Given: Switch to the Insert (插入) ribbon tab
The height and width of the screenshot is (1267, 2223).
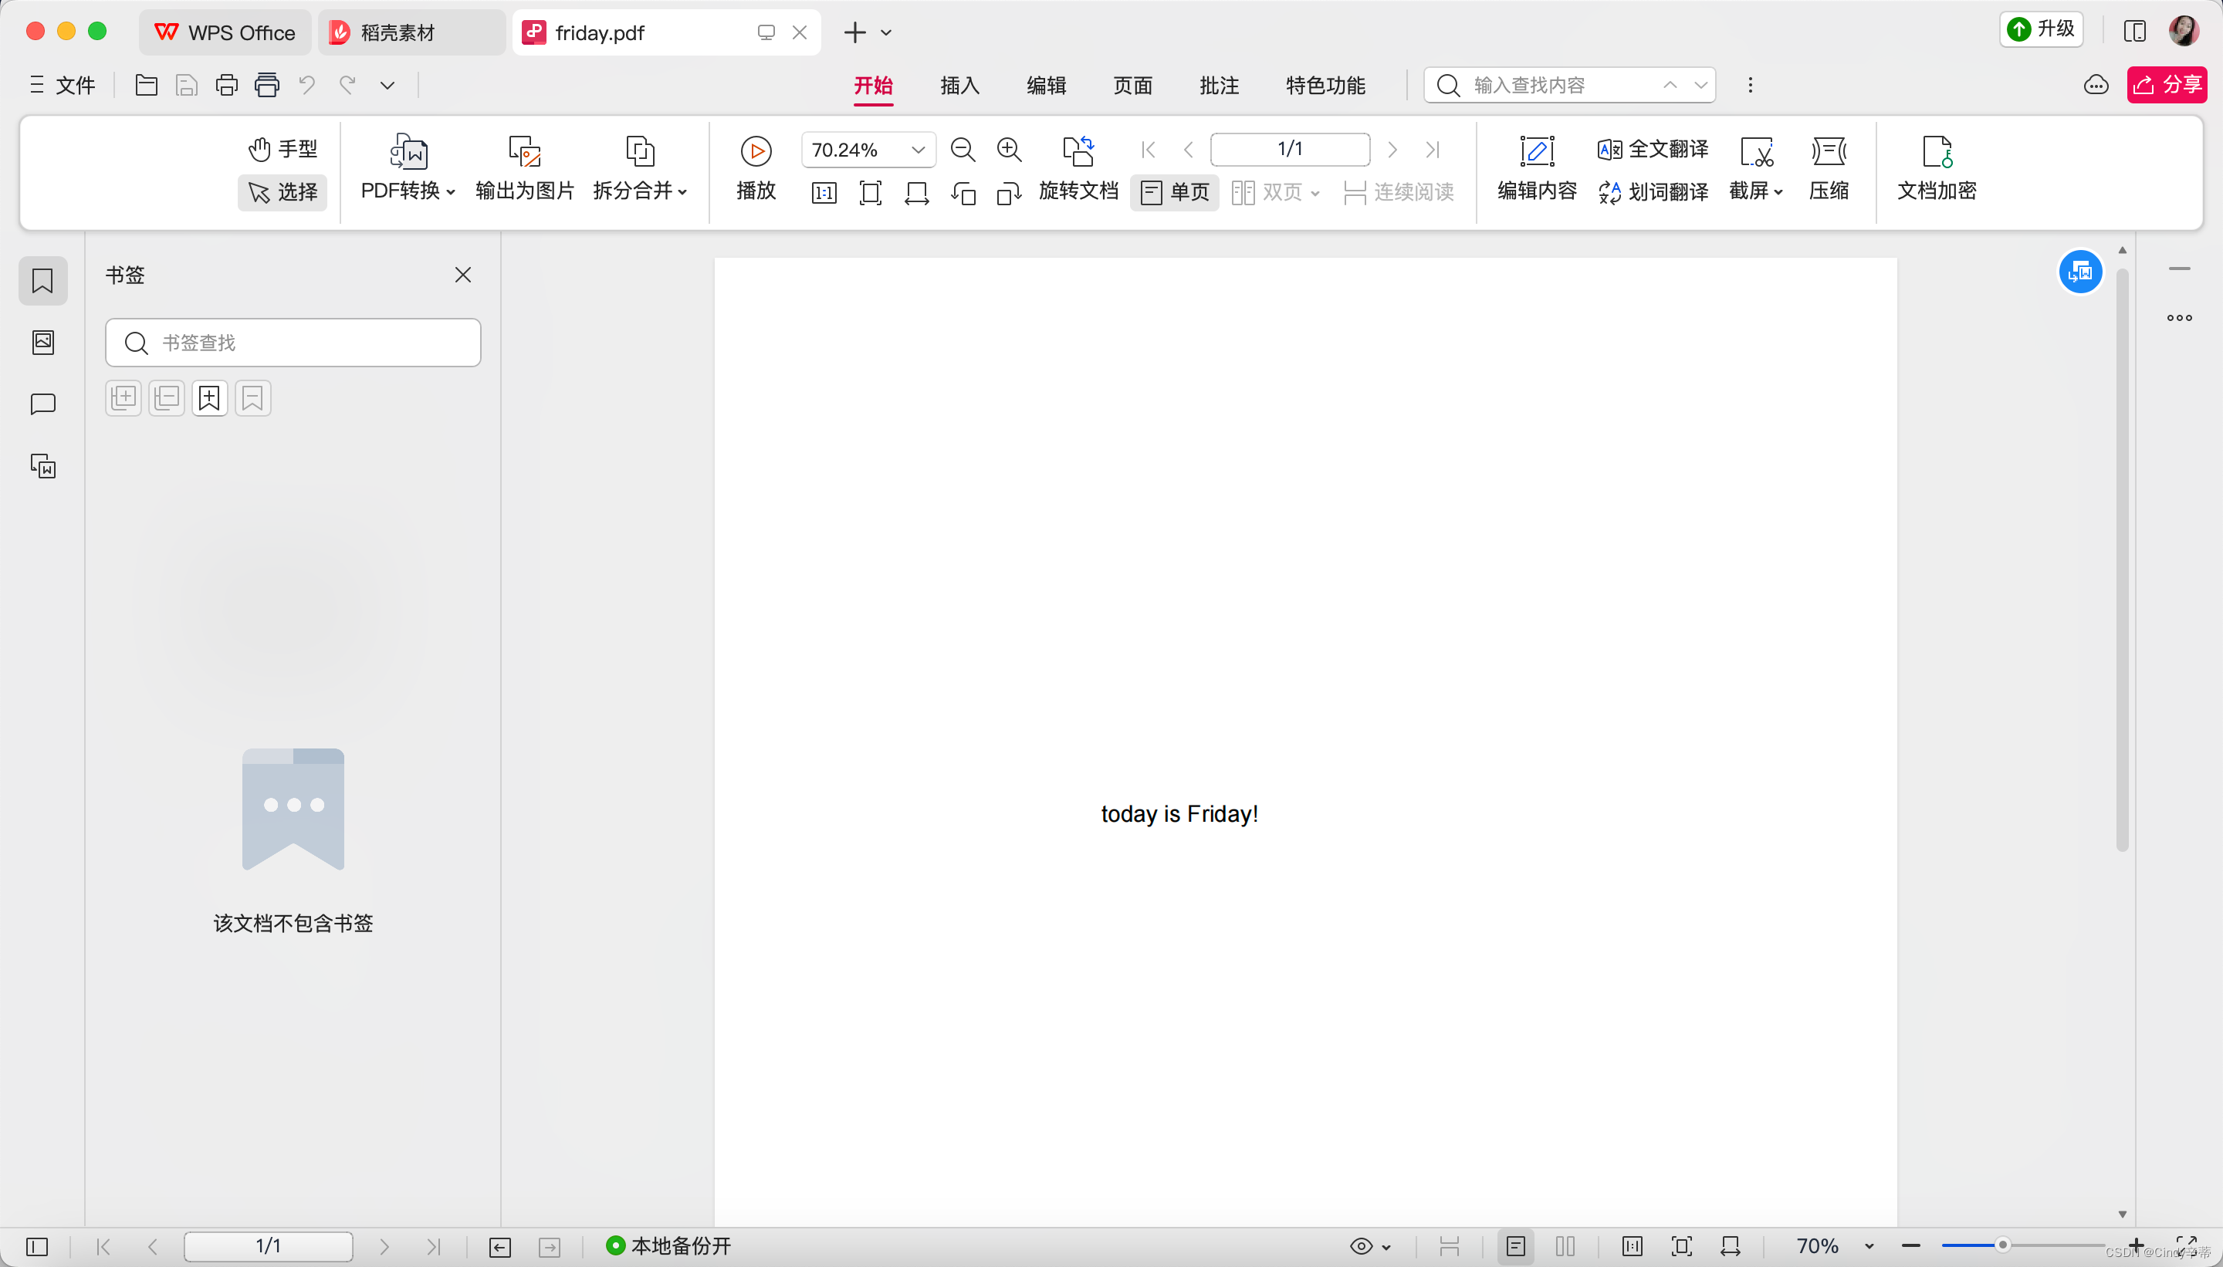Looking at the screenshot, I should pos(959,86).
